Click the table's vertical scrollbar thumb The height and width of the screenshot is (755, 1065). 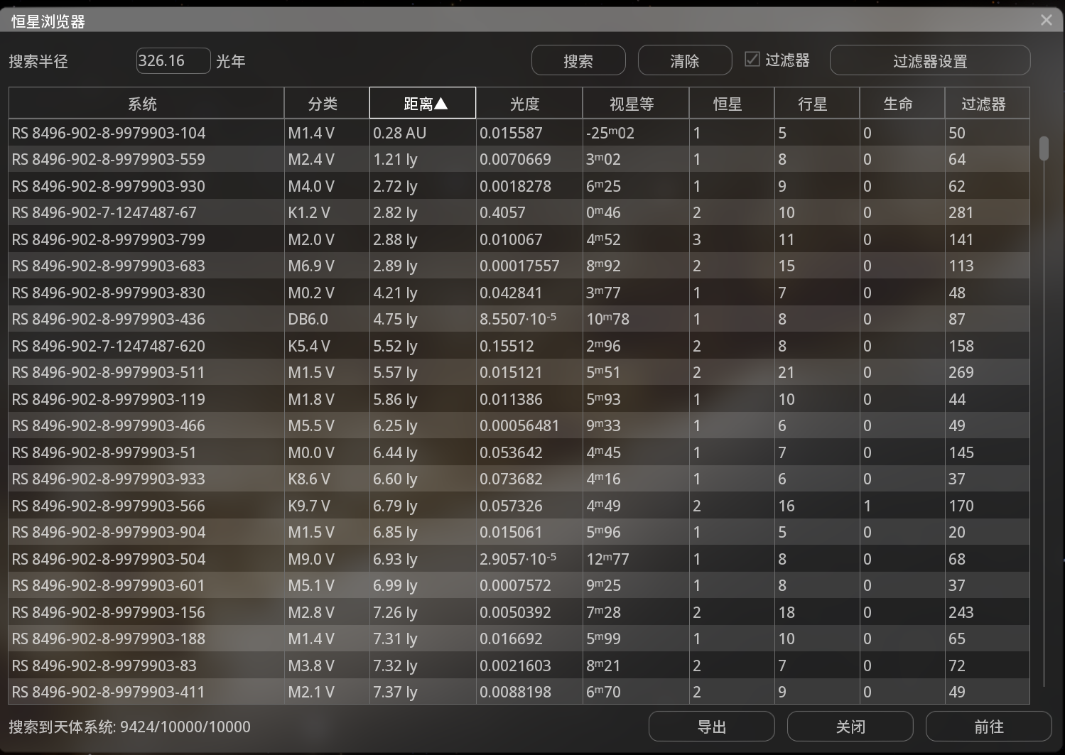1044,148
